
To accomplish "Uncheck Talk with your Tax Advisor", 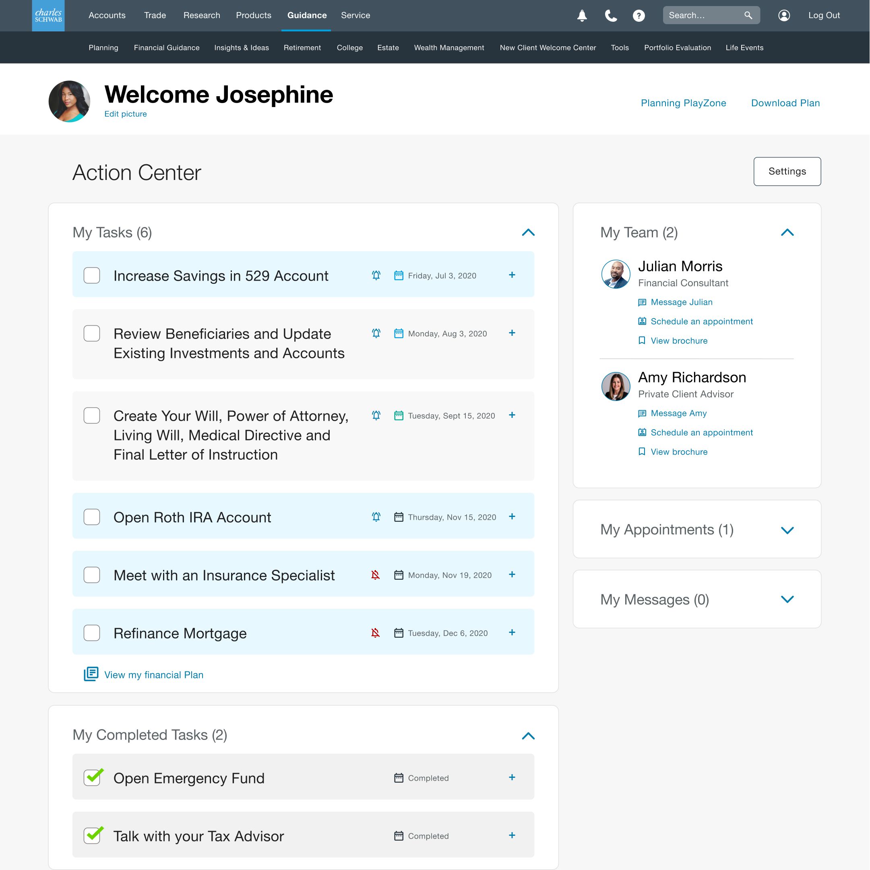I will click(x=93, y=835).
